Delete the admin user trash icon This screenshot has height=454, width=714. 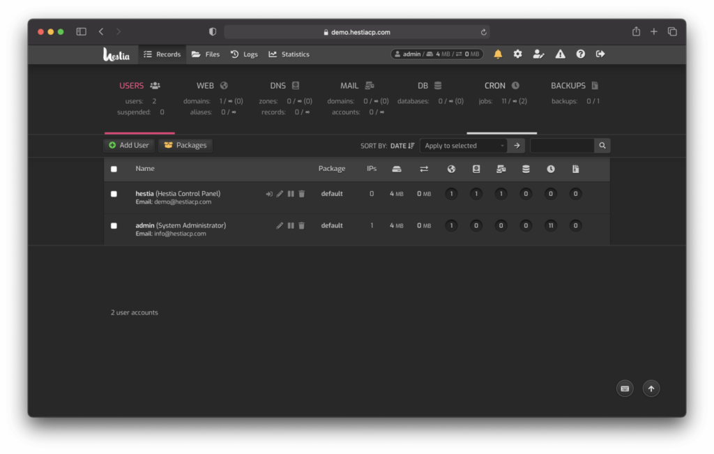301,225
